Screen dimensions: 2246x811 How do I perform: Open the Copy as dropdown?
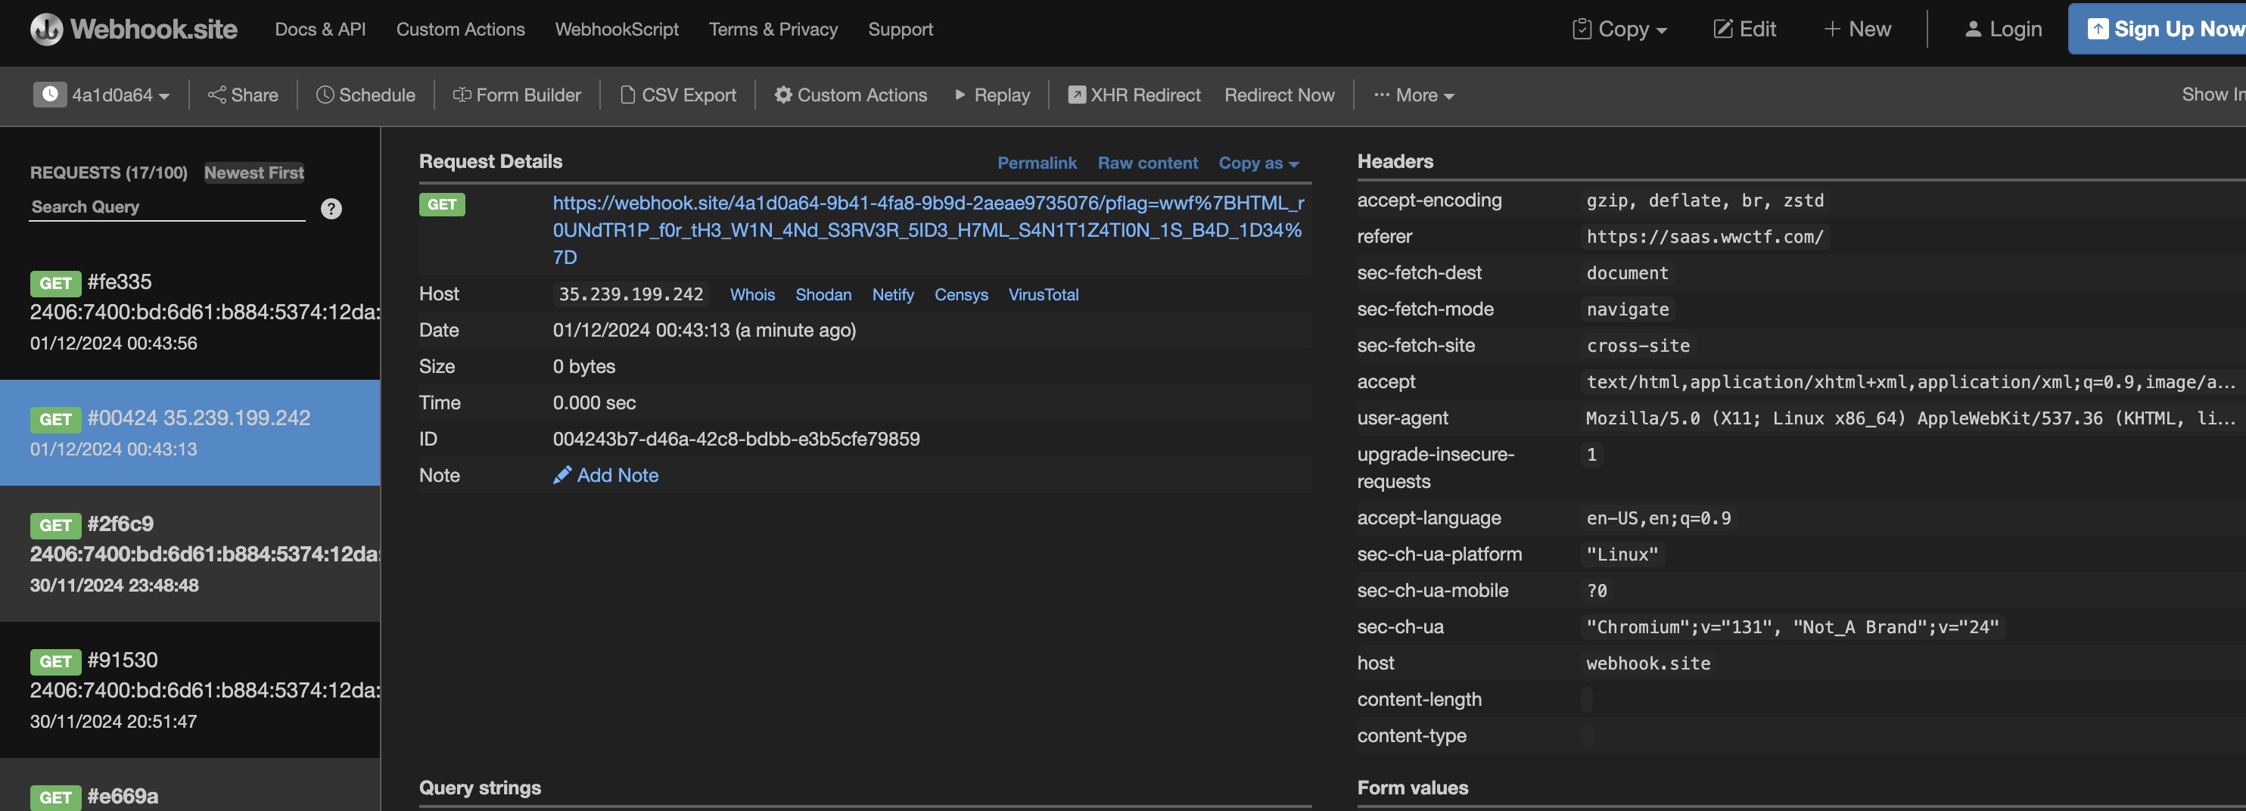pos(1258,163)
